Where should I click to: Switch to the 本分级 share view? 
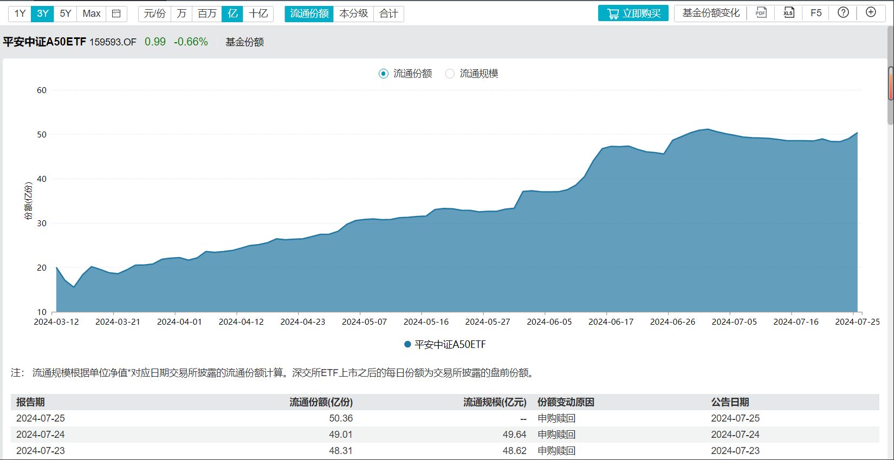tap(353, 14)
